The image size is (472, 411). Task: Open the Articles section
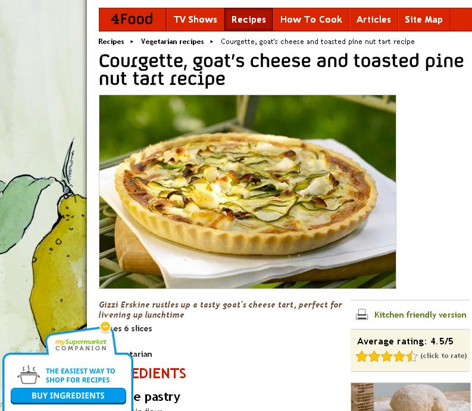point(374,20)
